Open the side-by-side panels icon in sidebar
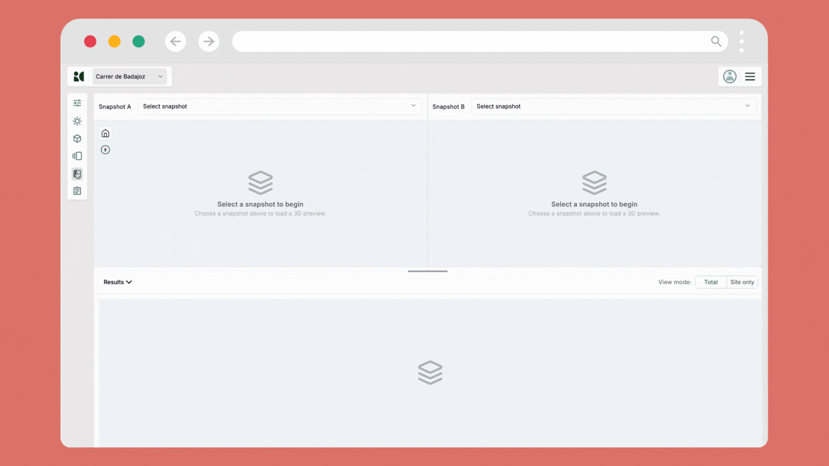The width and height of the screenshot is (829, 466). 77,156
